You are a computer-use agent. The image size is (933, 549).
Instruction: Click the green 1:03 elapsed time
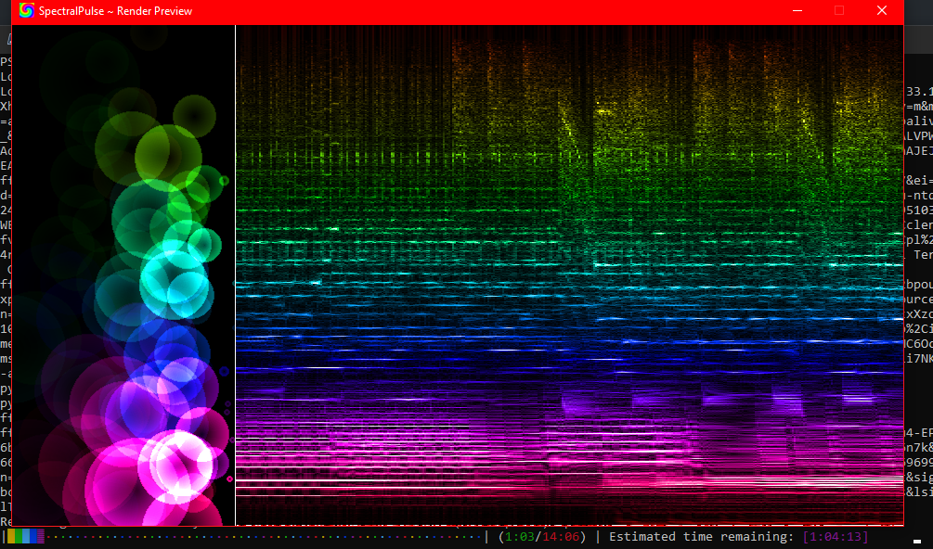coord(519,537)
